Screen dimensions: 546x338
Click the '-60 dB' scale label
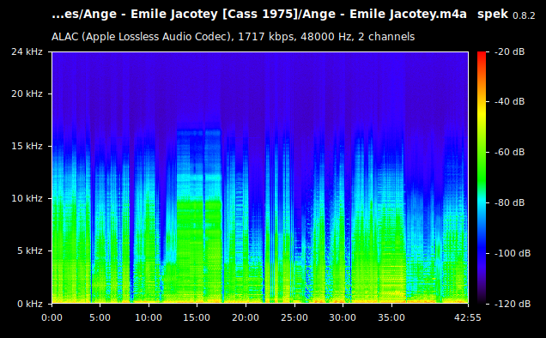pyautogui.click(x=509, y=152)
